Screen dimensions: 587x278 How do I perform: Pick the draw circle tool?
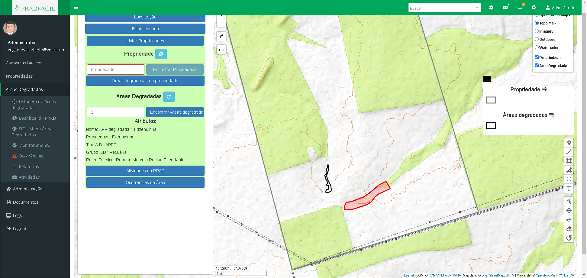click(x=569, y=179)
